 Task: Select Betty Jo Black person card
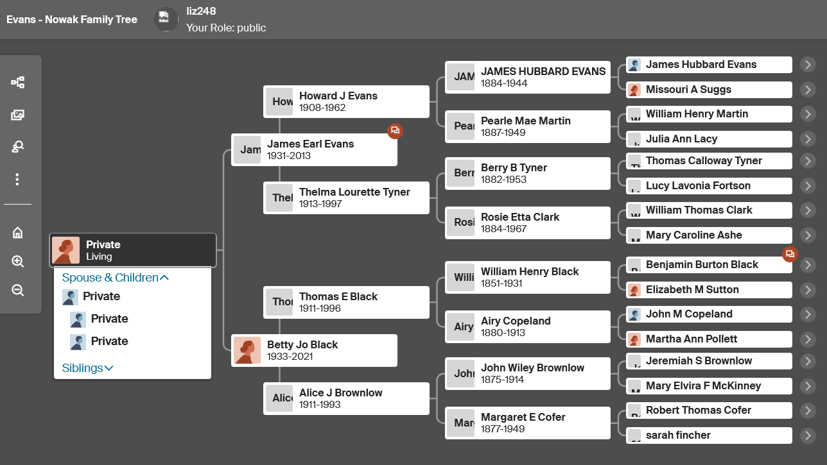point(314,351)
